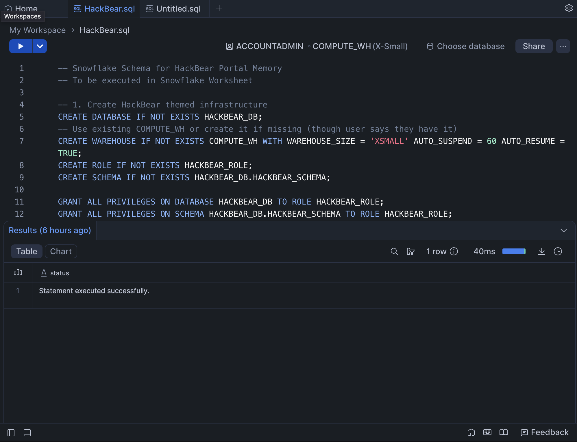Add a new tab with plus icon

(x=219, y=8)
